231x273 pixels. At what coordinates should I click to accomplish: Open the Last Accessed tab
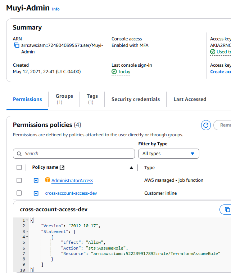[x=190, y=99]
